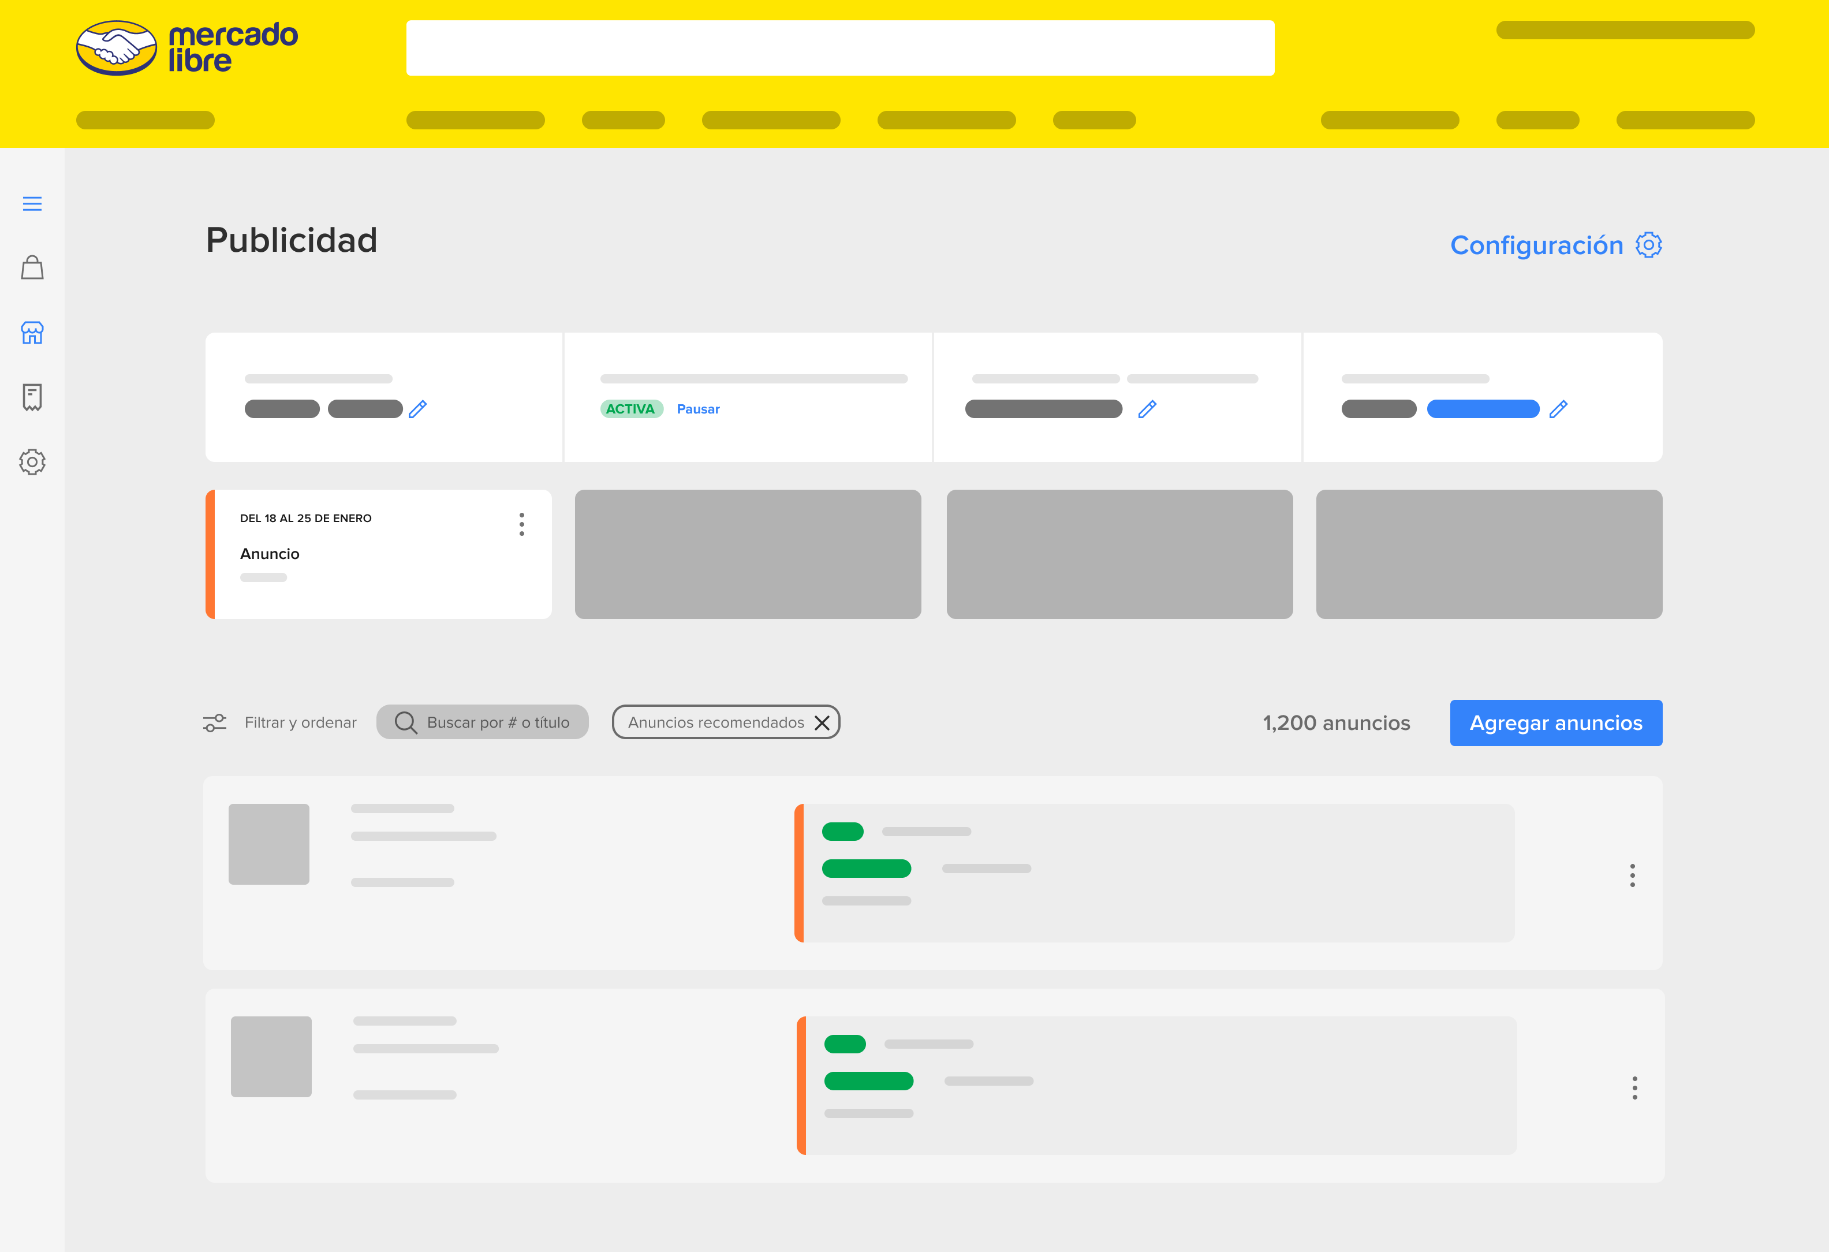Open the Configuración link
This screenshot has height=1252, width=1829.
pyautogui.click(x=1536, y=245)
